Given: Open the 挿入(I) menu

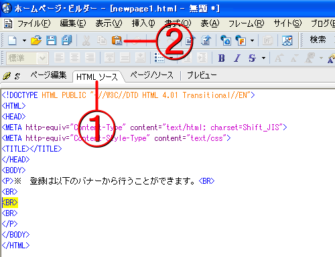Looking at the screenshot, I should [143, 23].
